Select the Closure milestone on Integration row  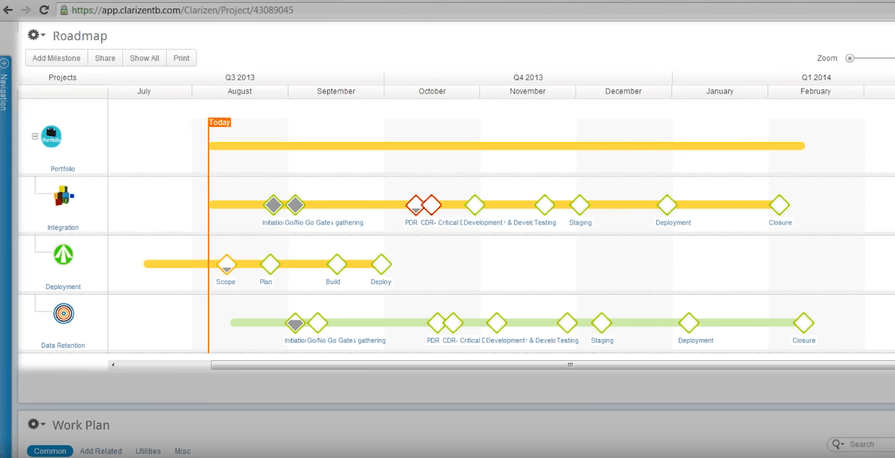pyautogui.click(x=779, y=205)
